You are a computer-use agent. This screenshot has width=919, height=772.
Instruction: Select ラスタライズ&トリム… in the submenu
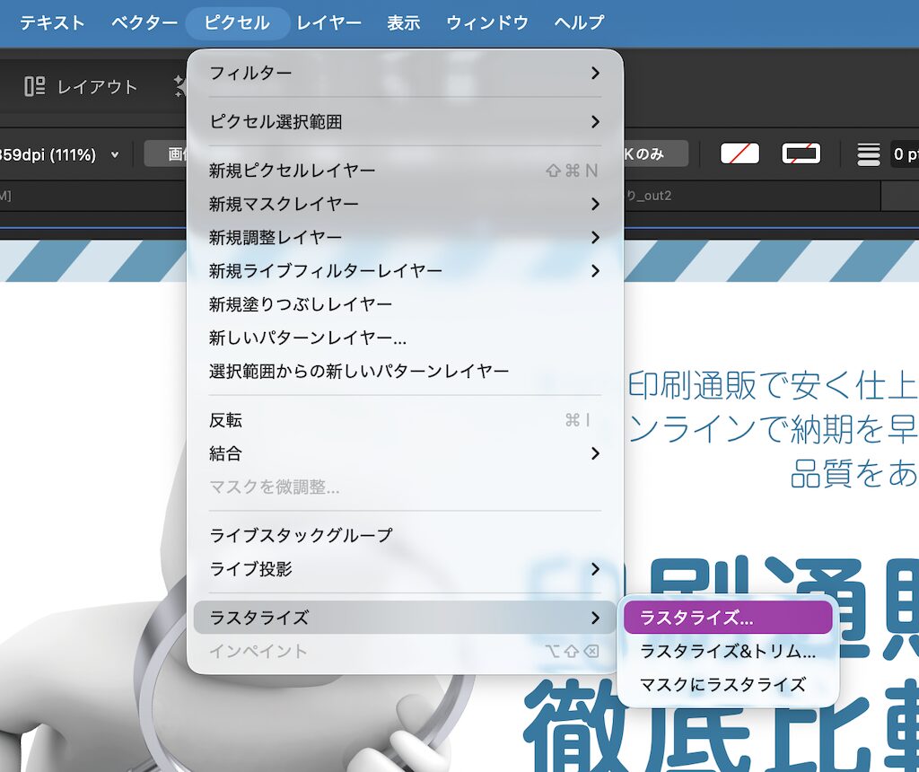pyautogui.click(x=727, y=651)
